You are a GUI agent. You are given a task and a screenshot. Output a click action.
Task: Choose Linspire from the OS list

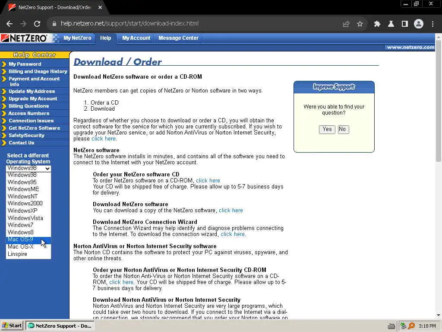click(x=28, y=254)
